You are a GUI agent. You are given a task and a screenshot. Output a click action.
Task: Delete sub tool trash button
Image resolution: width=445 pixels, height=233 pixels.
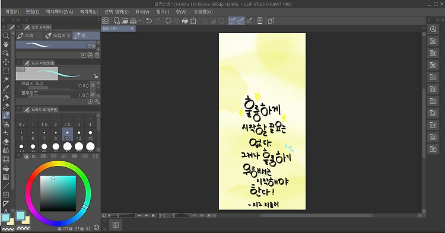[x=97, y=55]
